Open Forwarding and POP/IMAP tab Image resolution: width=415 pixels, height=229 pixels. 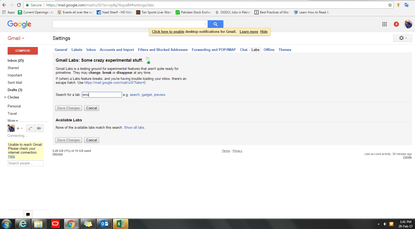point(214,50)
